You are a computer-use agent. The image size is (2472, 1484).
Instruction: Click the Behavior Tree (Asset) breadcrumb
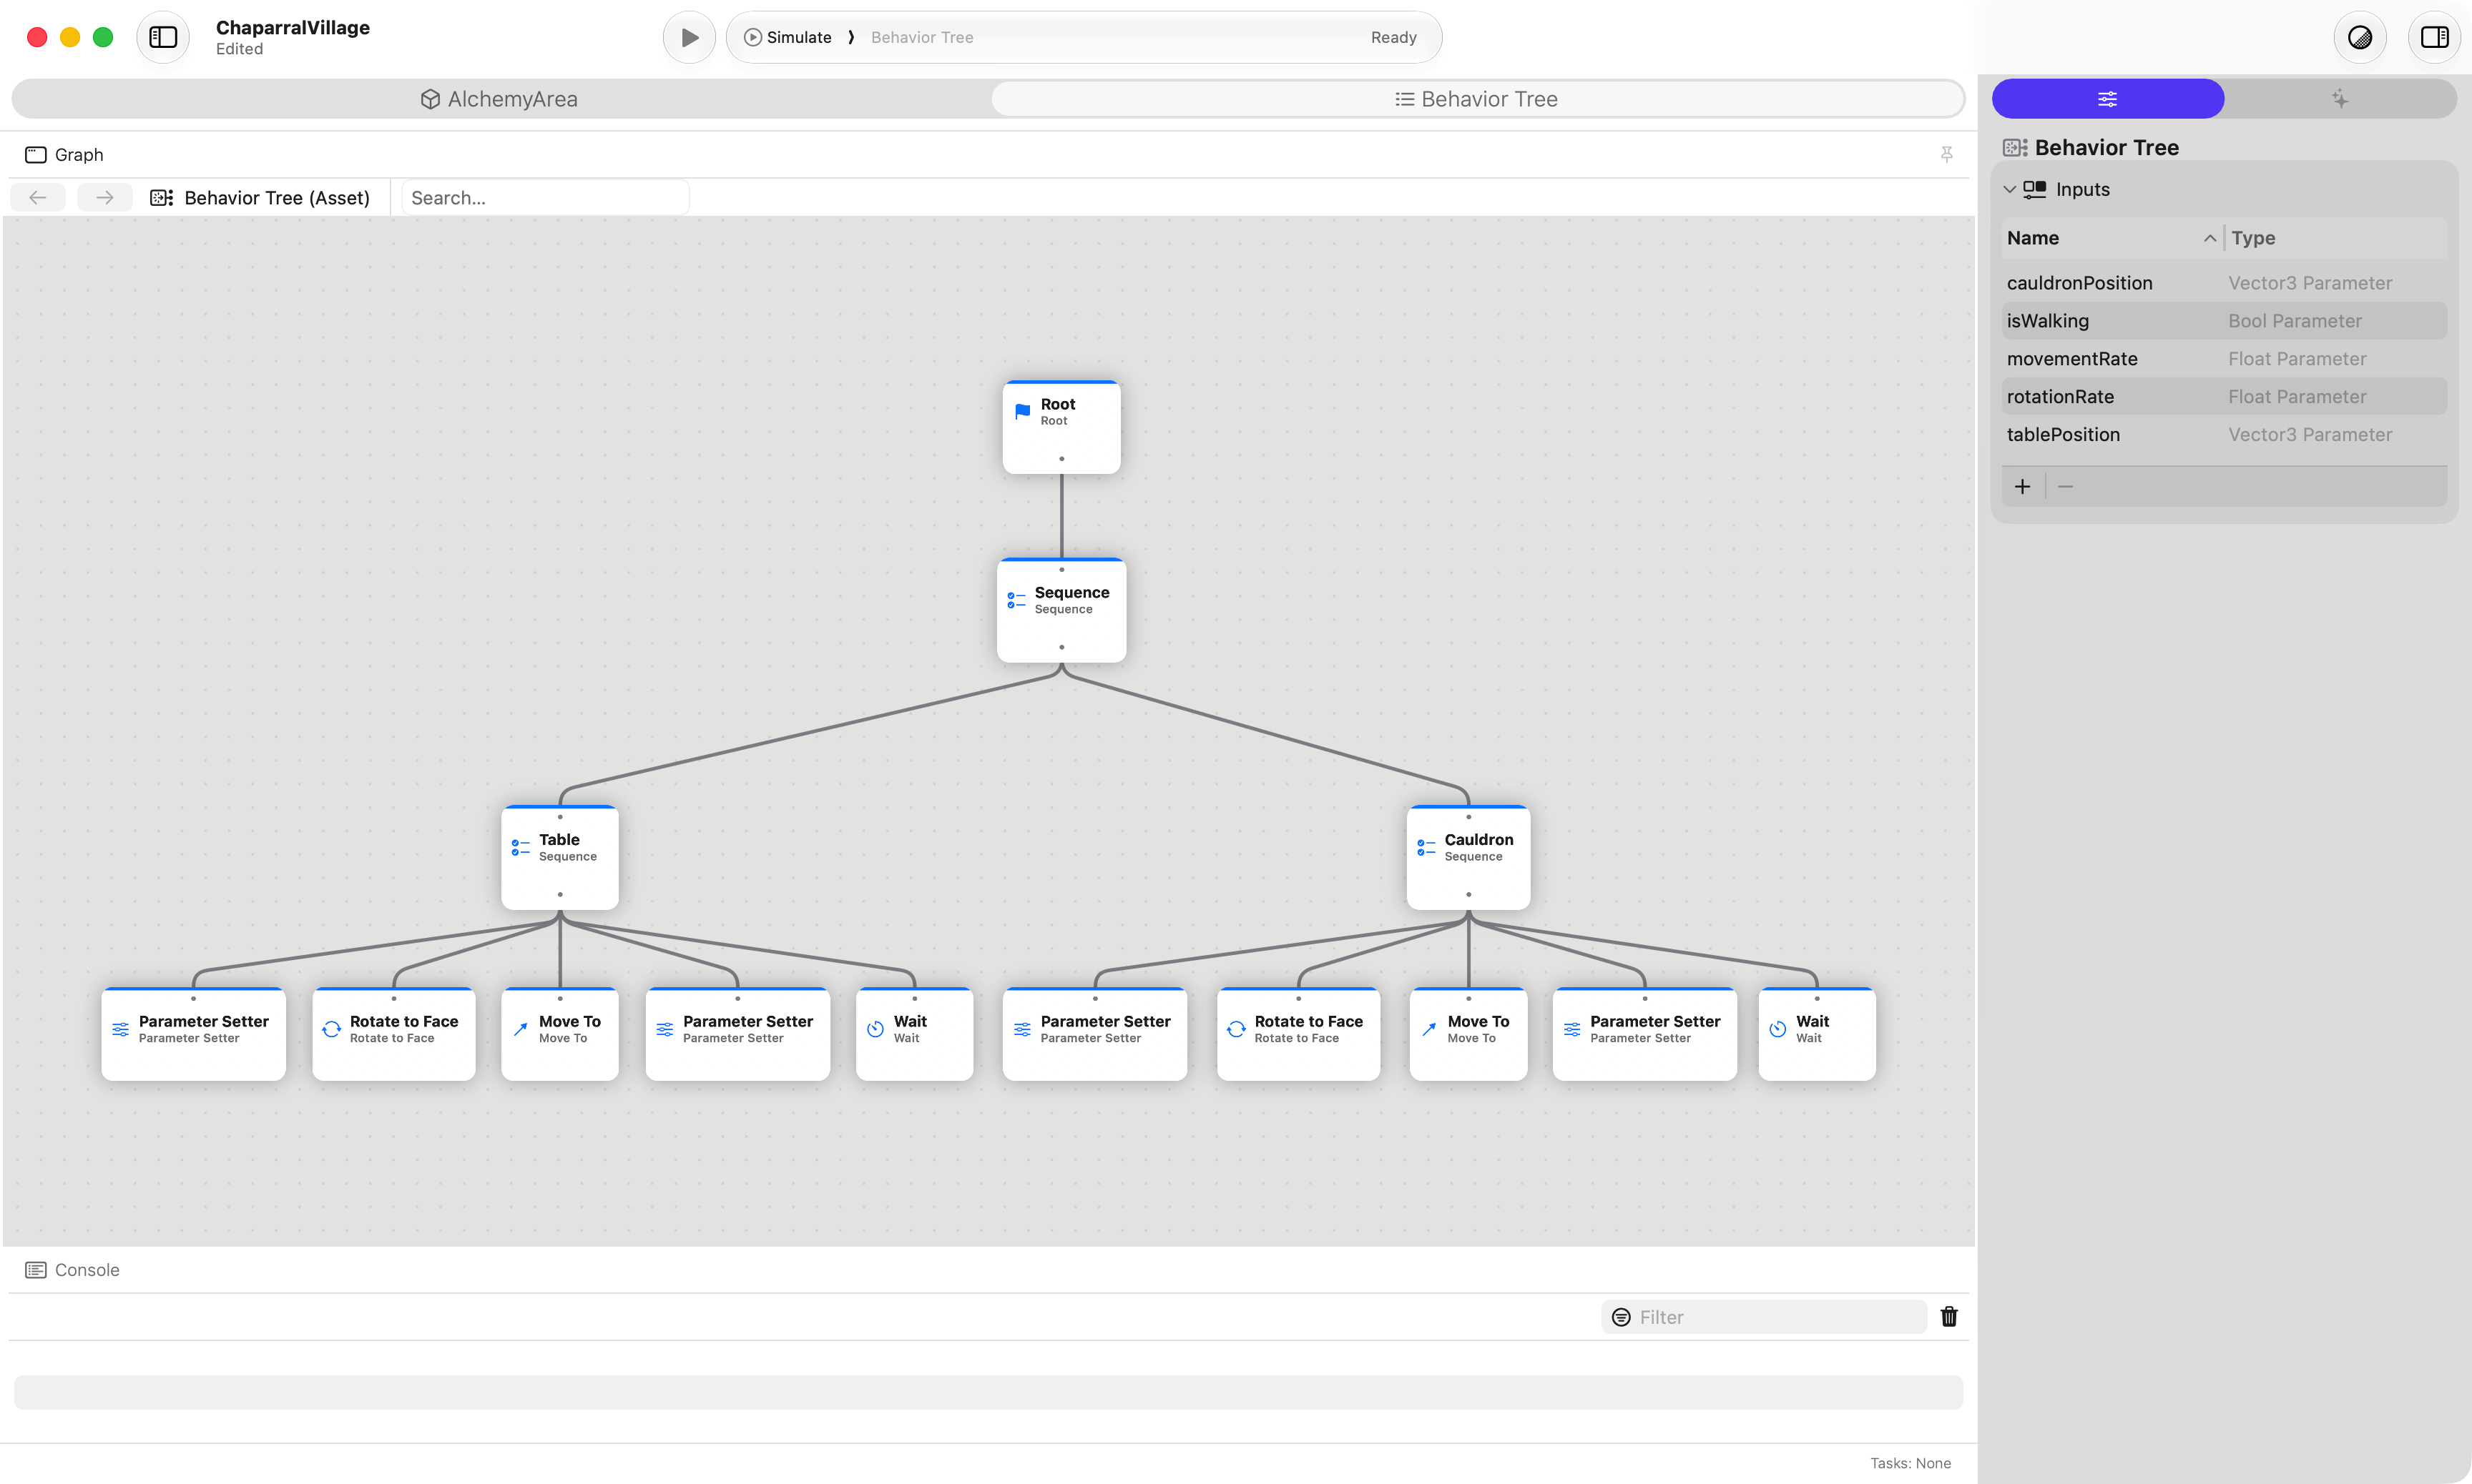(260, 198)
